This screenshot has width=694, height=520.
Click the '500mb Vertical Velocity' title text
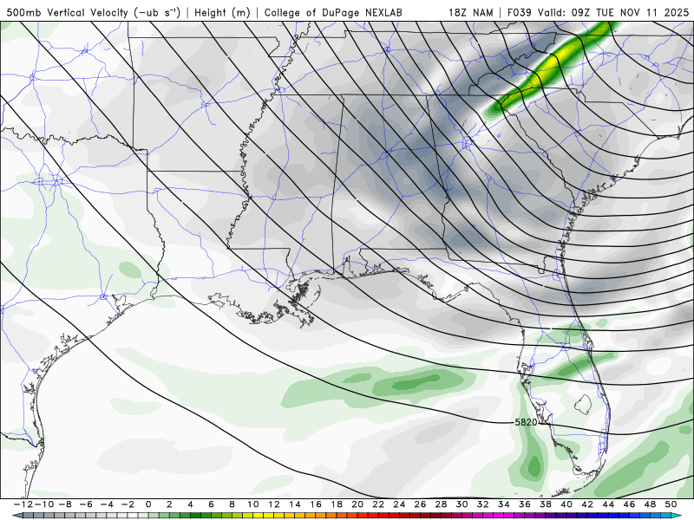(94, 13)
